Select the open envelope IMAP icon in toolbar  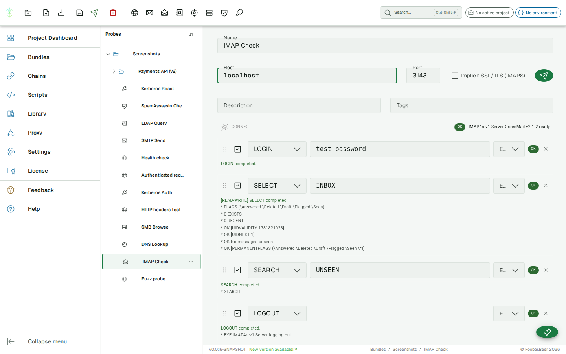[164, 13]
